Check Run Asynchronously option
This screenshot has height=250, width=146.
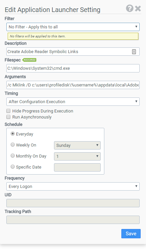tap(8, 117)
